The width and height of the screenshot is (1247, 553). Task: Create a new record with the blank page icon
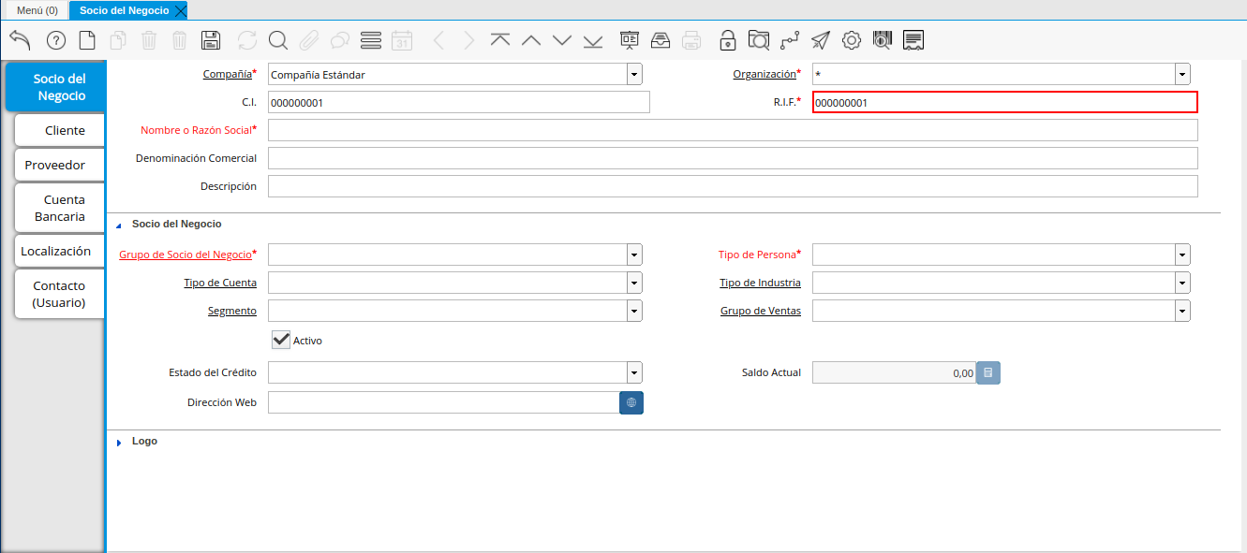[x=87, y=40]
